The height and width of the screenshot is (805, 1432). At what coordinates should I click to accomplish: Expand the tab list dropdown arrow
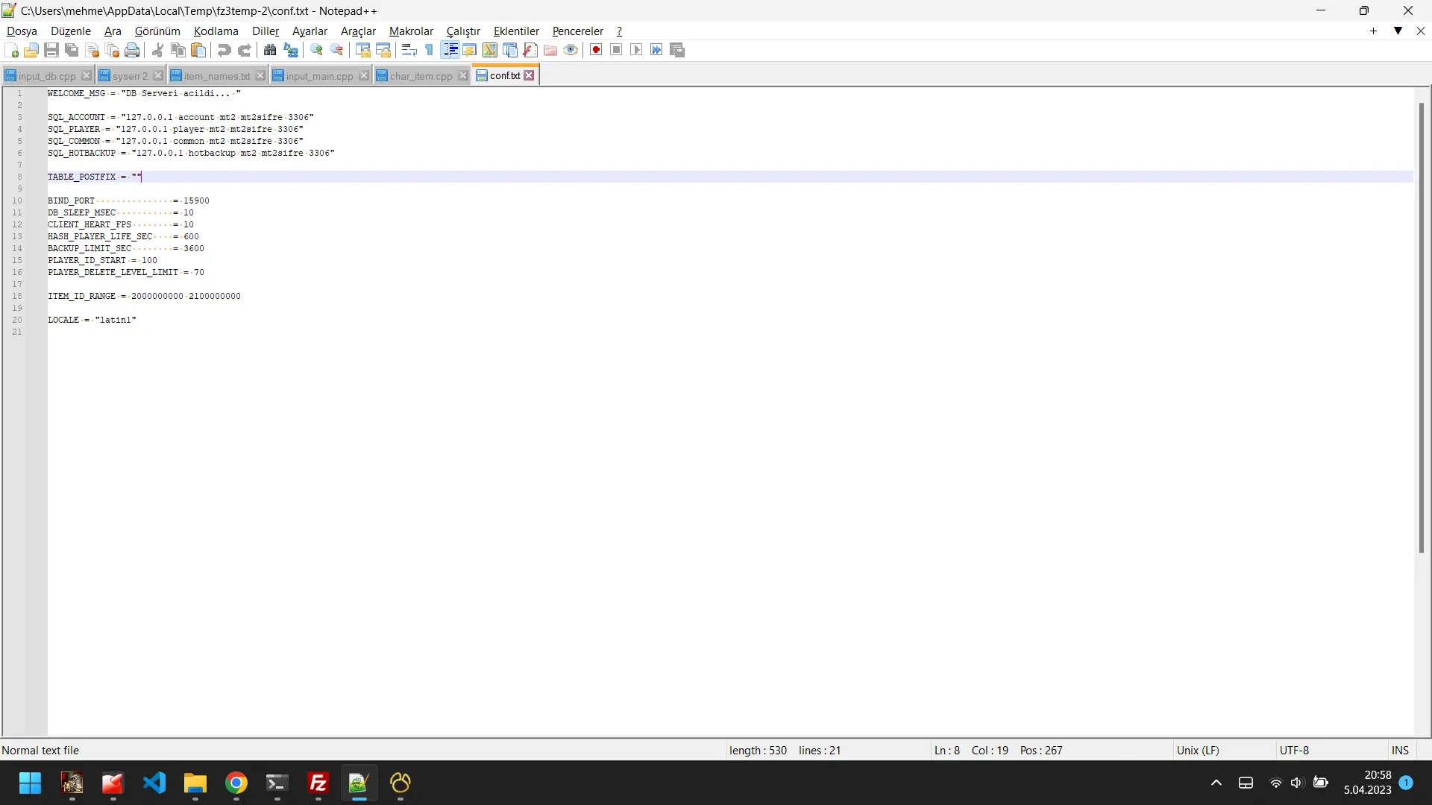tap(1398, 31)
